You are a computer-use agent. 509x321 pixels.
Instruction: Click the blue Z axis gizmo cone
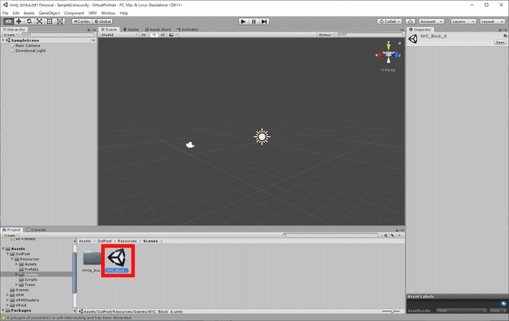click(395, 55)
